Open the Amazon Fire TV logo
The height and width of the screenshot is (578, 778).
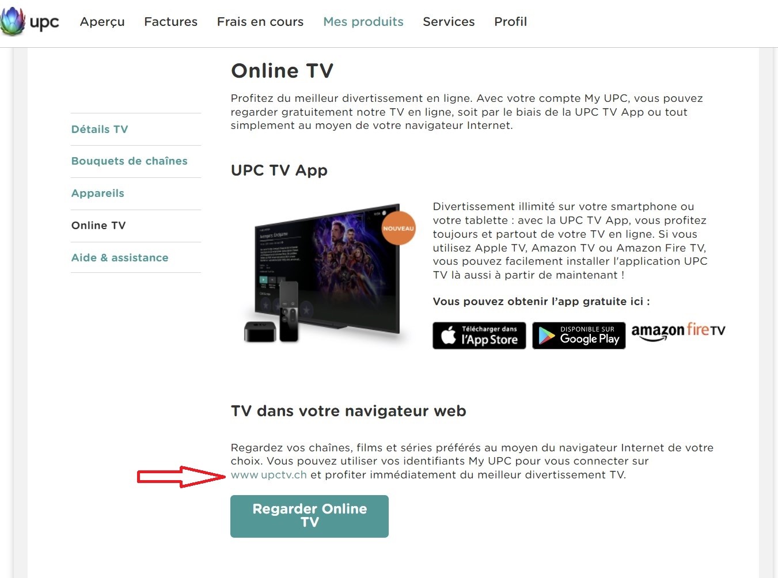point(678,332)
